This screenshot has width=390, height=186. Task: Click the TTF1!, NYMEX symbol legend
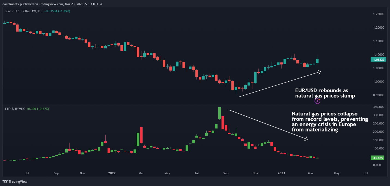tap(14, 109)
